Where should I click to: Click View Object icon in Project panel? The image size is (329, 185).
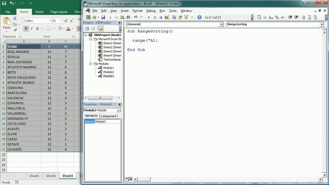pos(93,29)
